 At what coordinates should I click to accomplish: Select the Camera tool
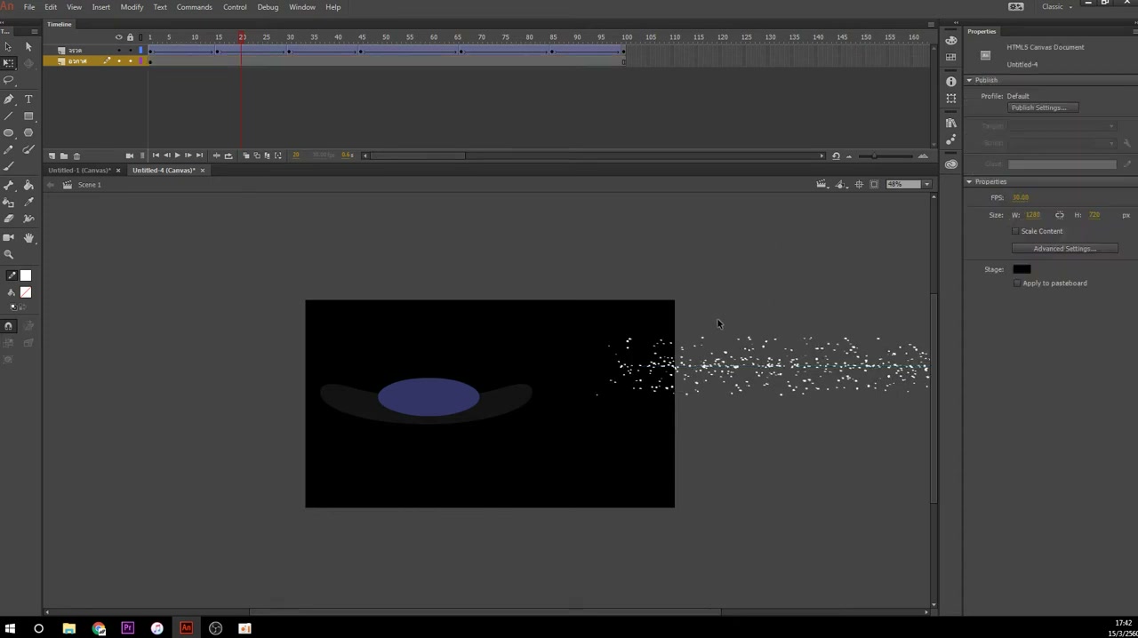point(9,237)
